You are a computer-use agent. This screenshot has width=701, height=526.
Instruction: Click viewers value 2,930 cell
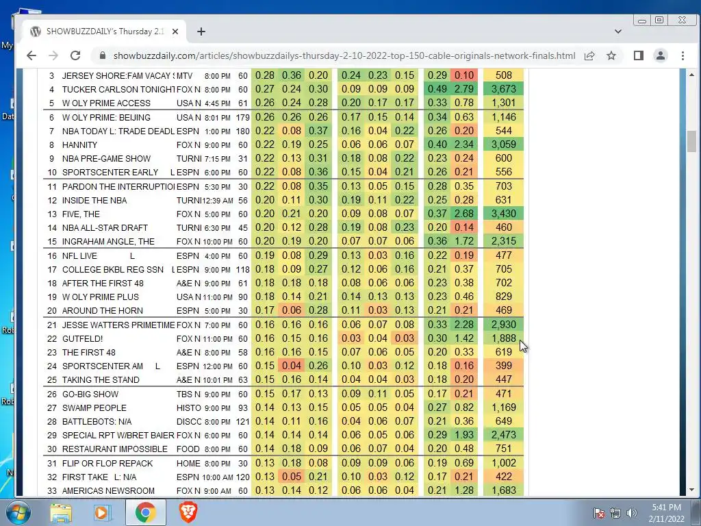point(503,325)
